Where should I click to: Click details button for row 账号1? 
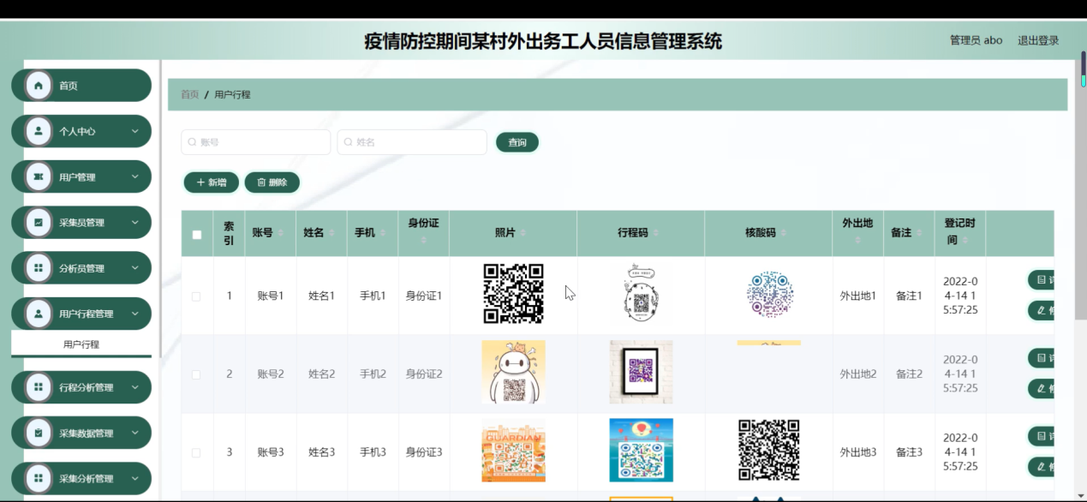pyautogui.click(x=1041, y=279)
